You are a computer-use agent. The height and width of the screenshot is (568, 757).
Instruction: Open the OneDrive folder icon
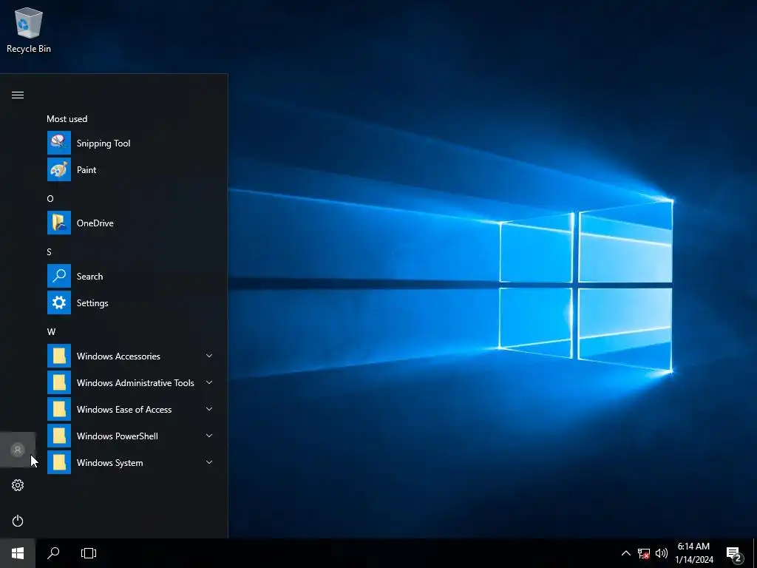(x=59, y=223)
